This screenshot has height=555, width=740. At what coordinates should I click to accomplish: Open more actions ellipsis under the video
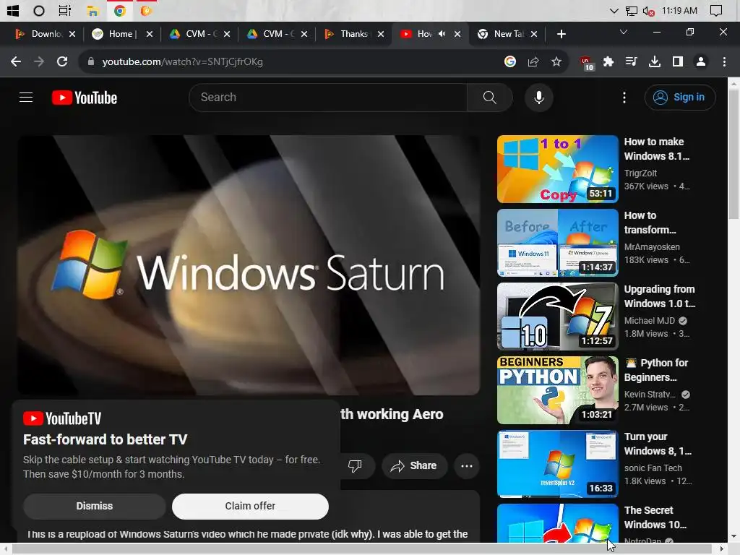tap(467, 466)
